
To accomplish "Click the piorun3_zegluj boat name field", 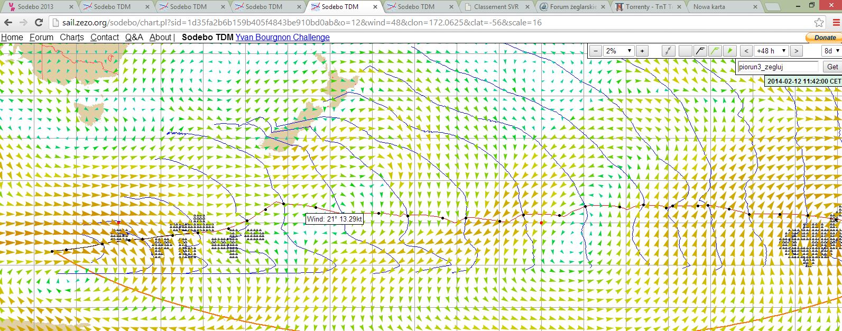I will click(778, 67).
